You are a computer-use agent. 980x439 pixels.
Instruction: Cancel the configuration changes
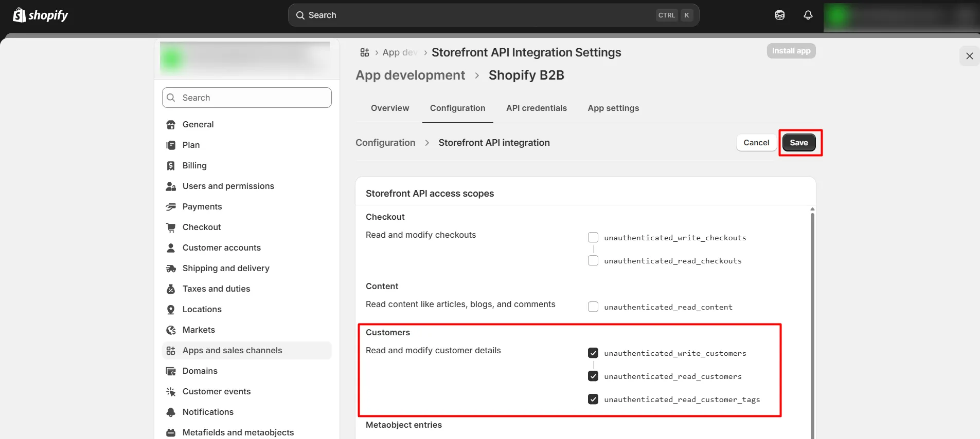(756, 143)
